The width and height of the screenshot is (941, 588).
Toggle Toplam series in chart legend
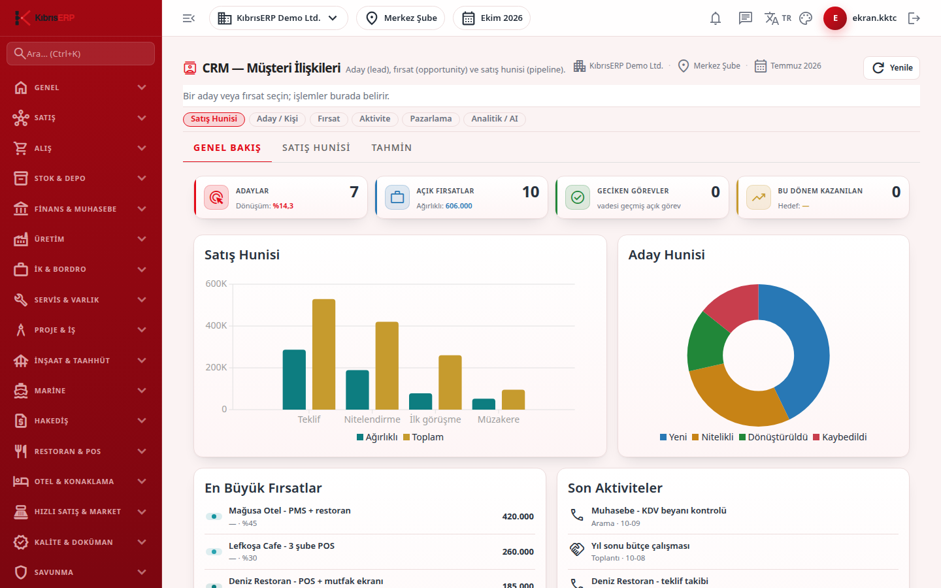pyautogui.click(x=423, y=437)
